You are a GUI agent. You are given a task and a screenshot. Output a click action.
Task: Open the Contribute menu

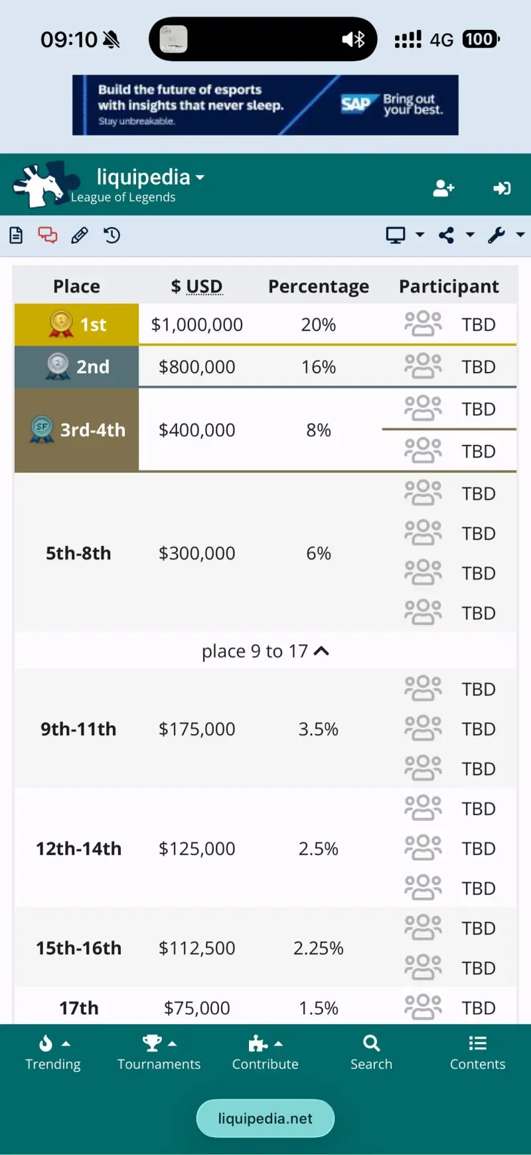coord(265,1053)
